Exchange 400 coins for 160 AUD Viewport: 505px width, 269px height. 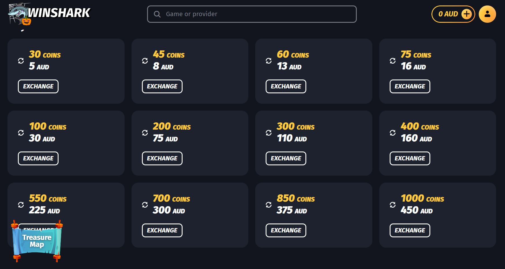pyautogui.click(x=410, y=158)
